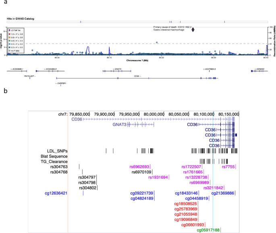Click the black diamond lead variant marker
The height and width of the screenshot is (233, 276).
[193, 29]
